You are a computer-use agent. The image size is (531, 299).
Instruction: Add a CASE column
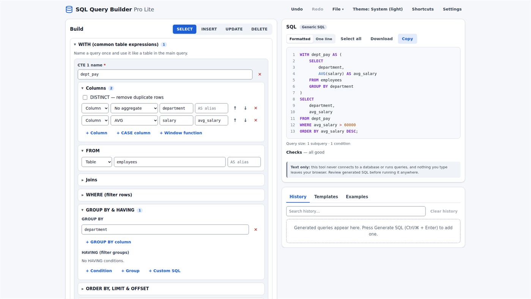(133, 133)
